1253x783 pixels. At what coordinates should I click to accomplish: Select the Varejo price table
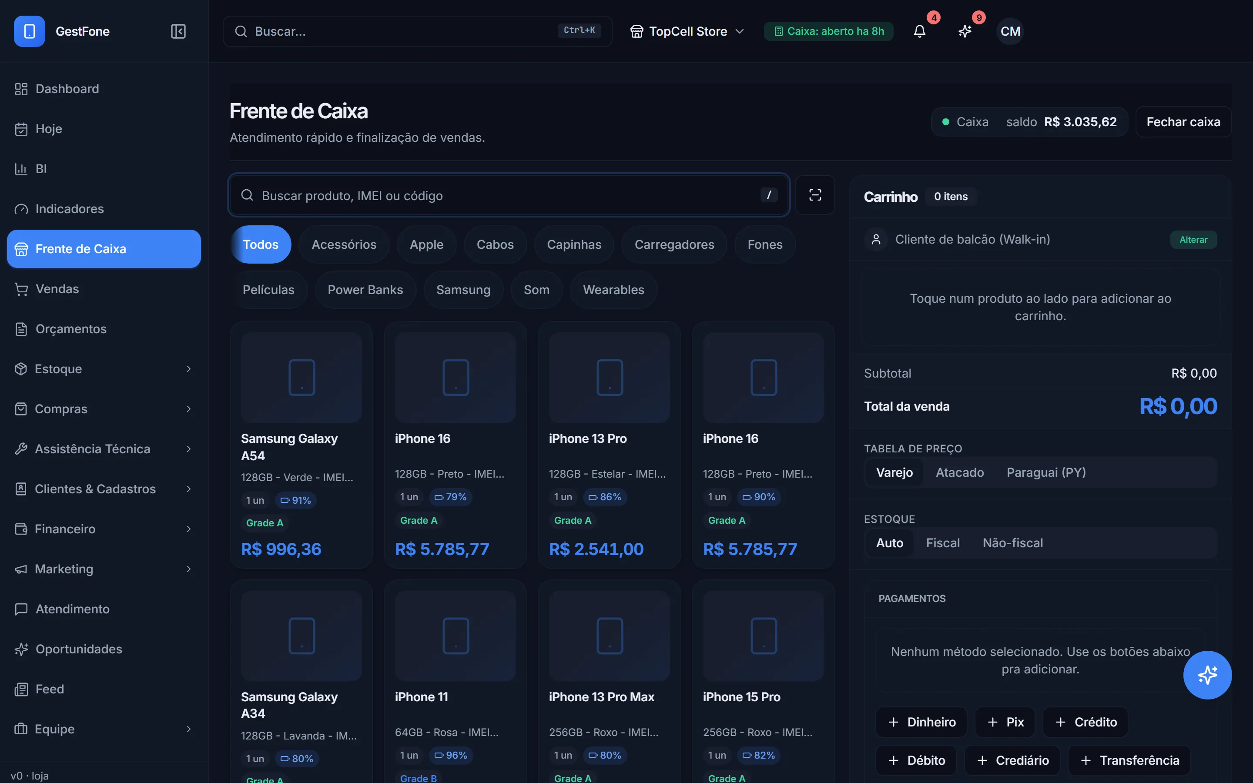coord(894,472)
